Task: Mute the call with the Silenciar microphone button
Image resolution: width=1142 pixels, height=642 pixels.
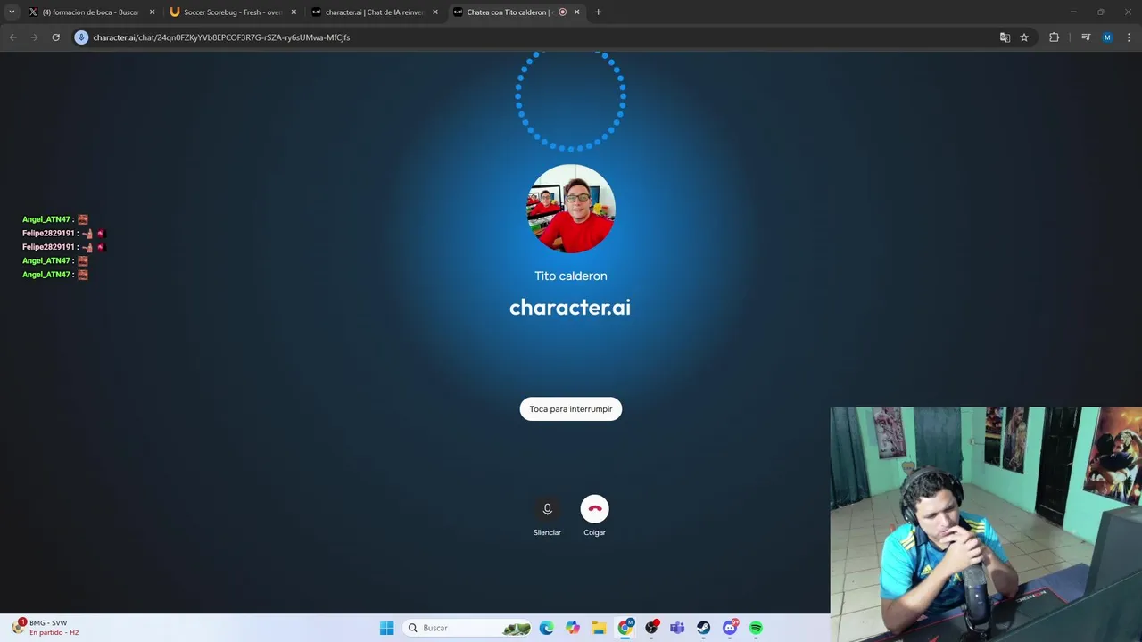Action: point(547,509)
